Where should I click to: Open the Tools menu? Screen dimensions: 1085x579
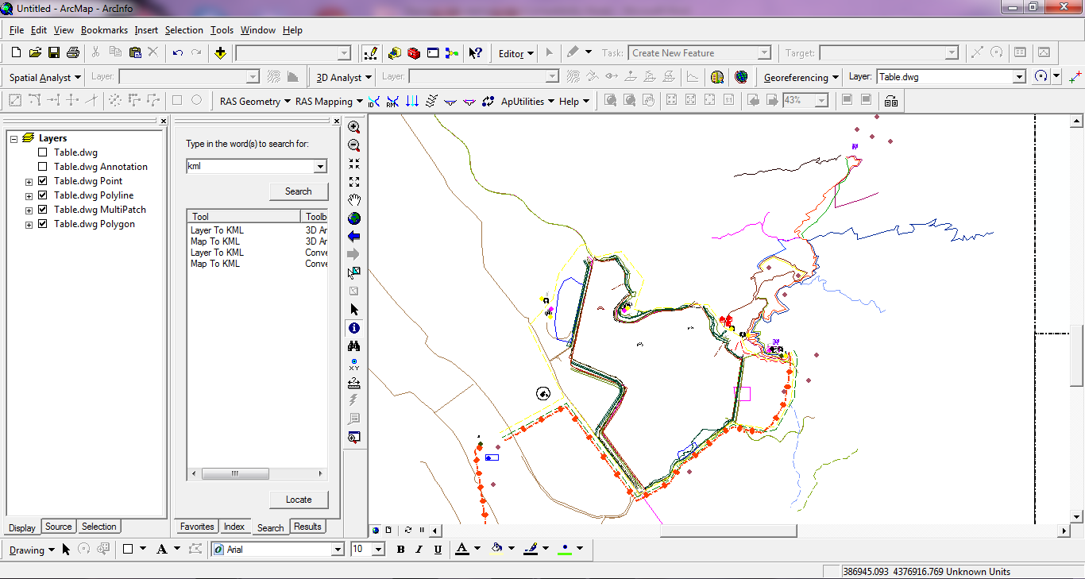(222, 30)
